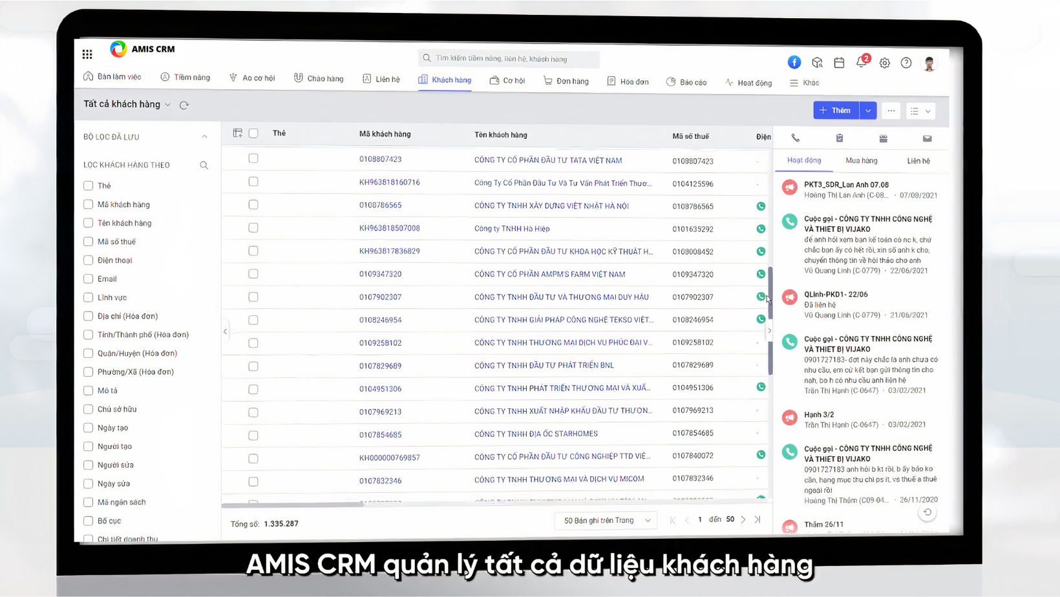Click call icon for CÔNG TY TNHH XÂY DỰNG VIỆT NHẬT HÀ NỘI
This screenshot has height=597, width=1060.
point(761,206)
